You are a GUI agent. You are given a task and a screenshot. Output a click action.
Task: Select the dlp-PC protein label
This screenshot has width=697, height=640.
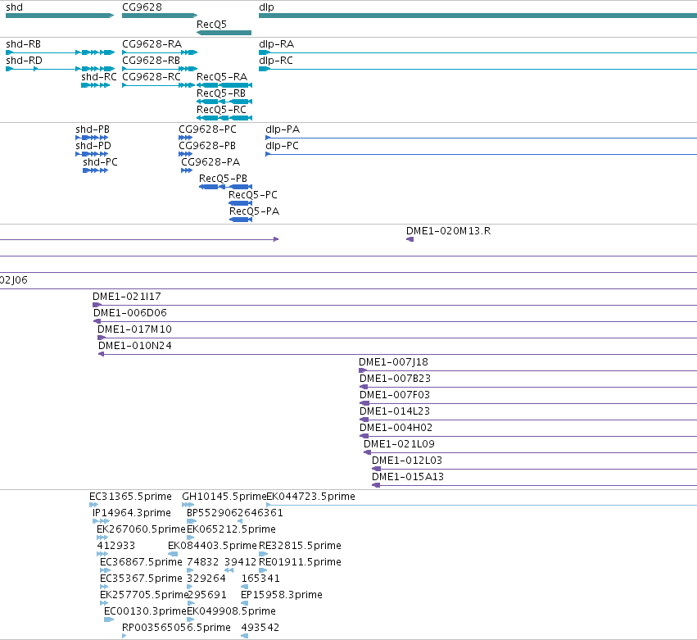tap(283, 146)
